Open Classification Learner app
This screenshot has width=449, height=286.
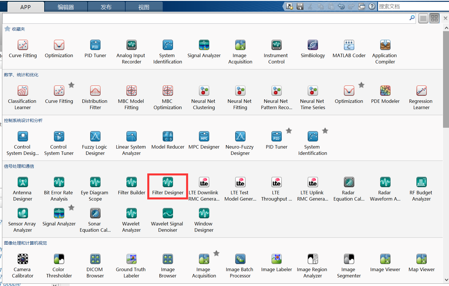point(23,98)
